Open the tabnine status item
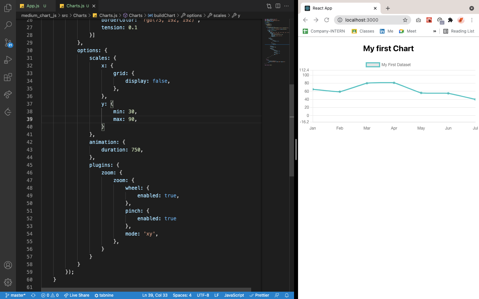Screen dimensions: 479x299 104,295
